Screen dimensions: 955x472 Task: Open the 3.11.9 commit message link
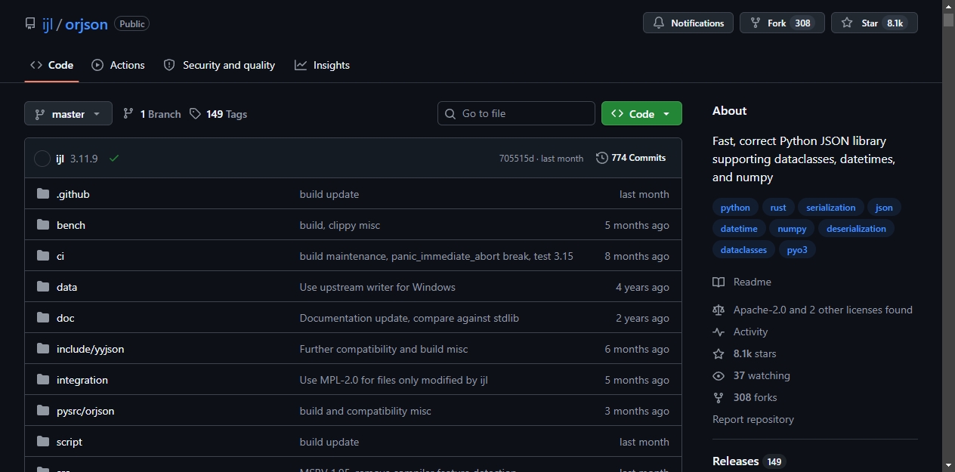[84, 159]
